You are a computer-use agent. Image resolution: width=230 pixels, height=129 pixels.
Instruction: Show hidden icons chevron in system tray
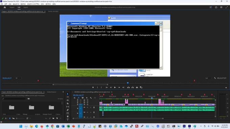(201, 126)
